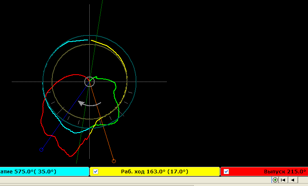Toggle the red Выпуск checkbox

226,172
